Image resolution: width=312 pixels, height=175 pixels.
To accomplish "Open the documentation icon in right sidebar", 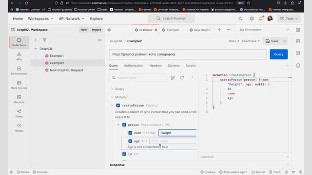I will (298, 41).
